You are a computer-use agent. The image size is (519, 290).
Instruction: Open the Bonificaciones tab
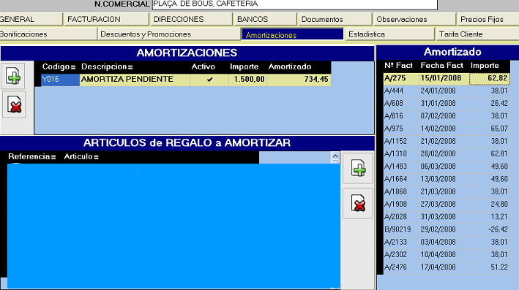48,34
